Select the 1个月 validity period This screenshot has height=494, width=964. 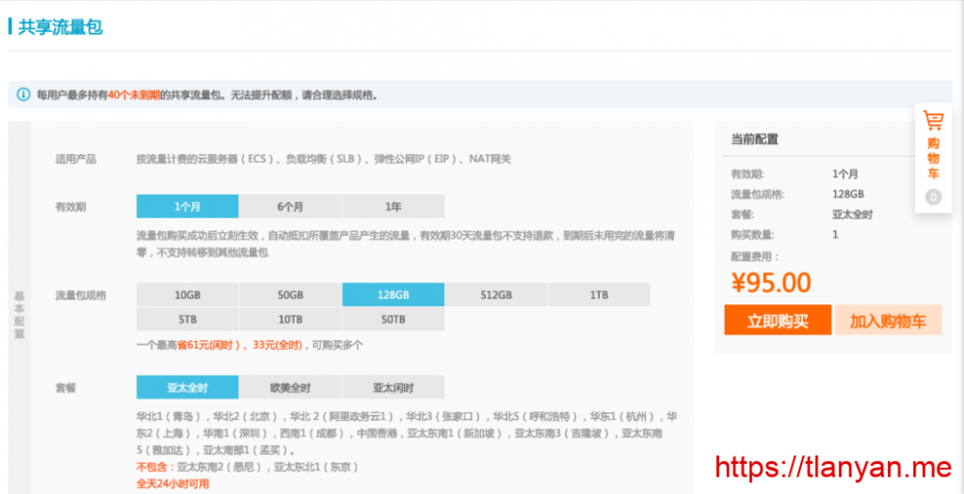(187, 206)
